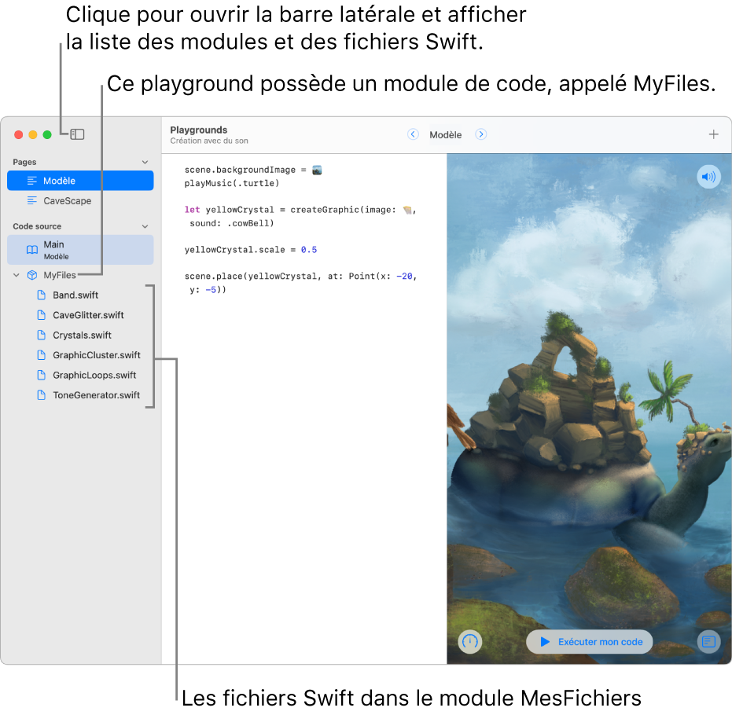Open CaveGlitter.swift file

click(88, 315)
